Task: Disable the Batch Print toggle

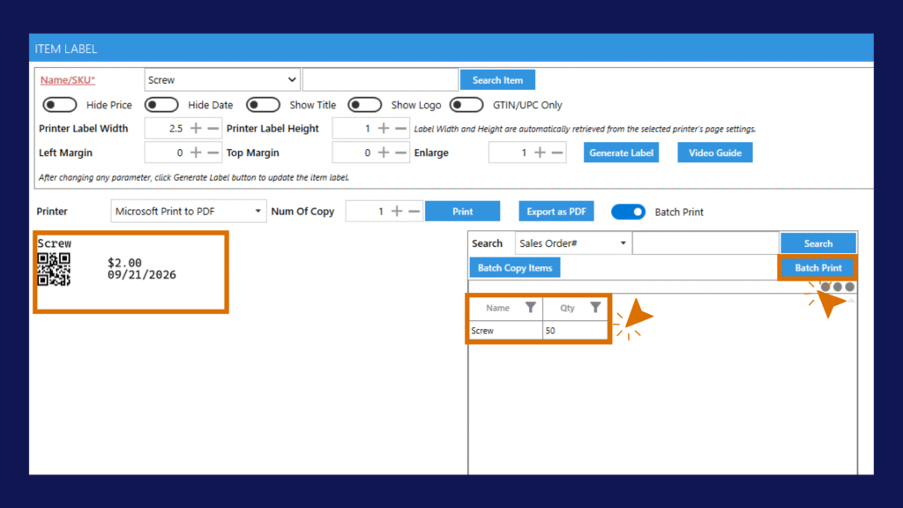Action: pyautogui.click(x=628, y=212)
